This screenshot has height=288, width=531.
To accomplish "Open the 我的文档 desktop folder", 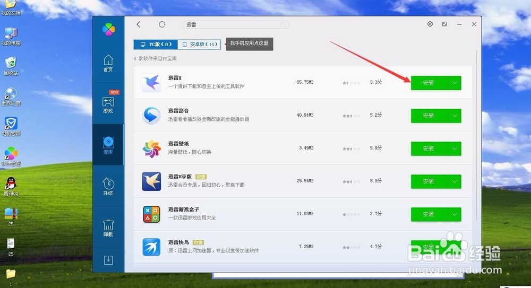I will pyautogui.click(x=11, y=7).
